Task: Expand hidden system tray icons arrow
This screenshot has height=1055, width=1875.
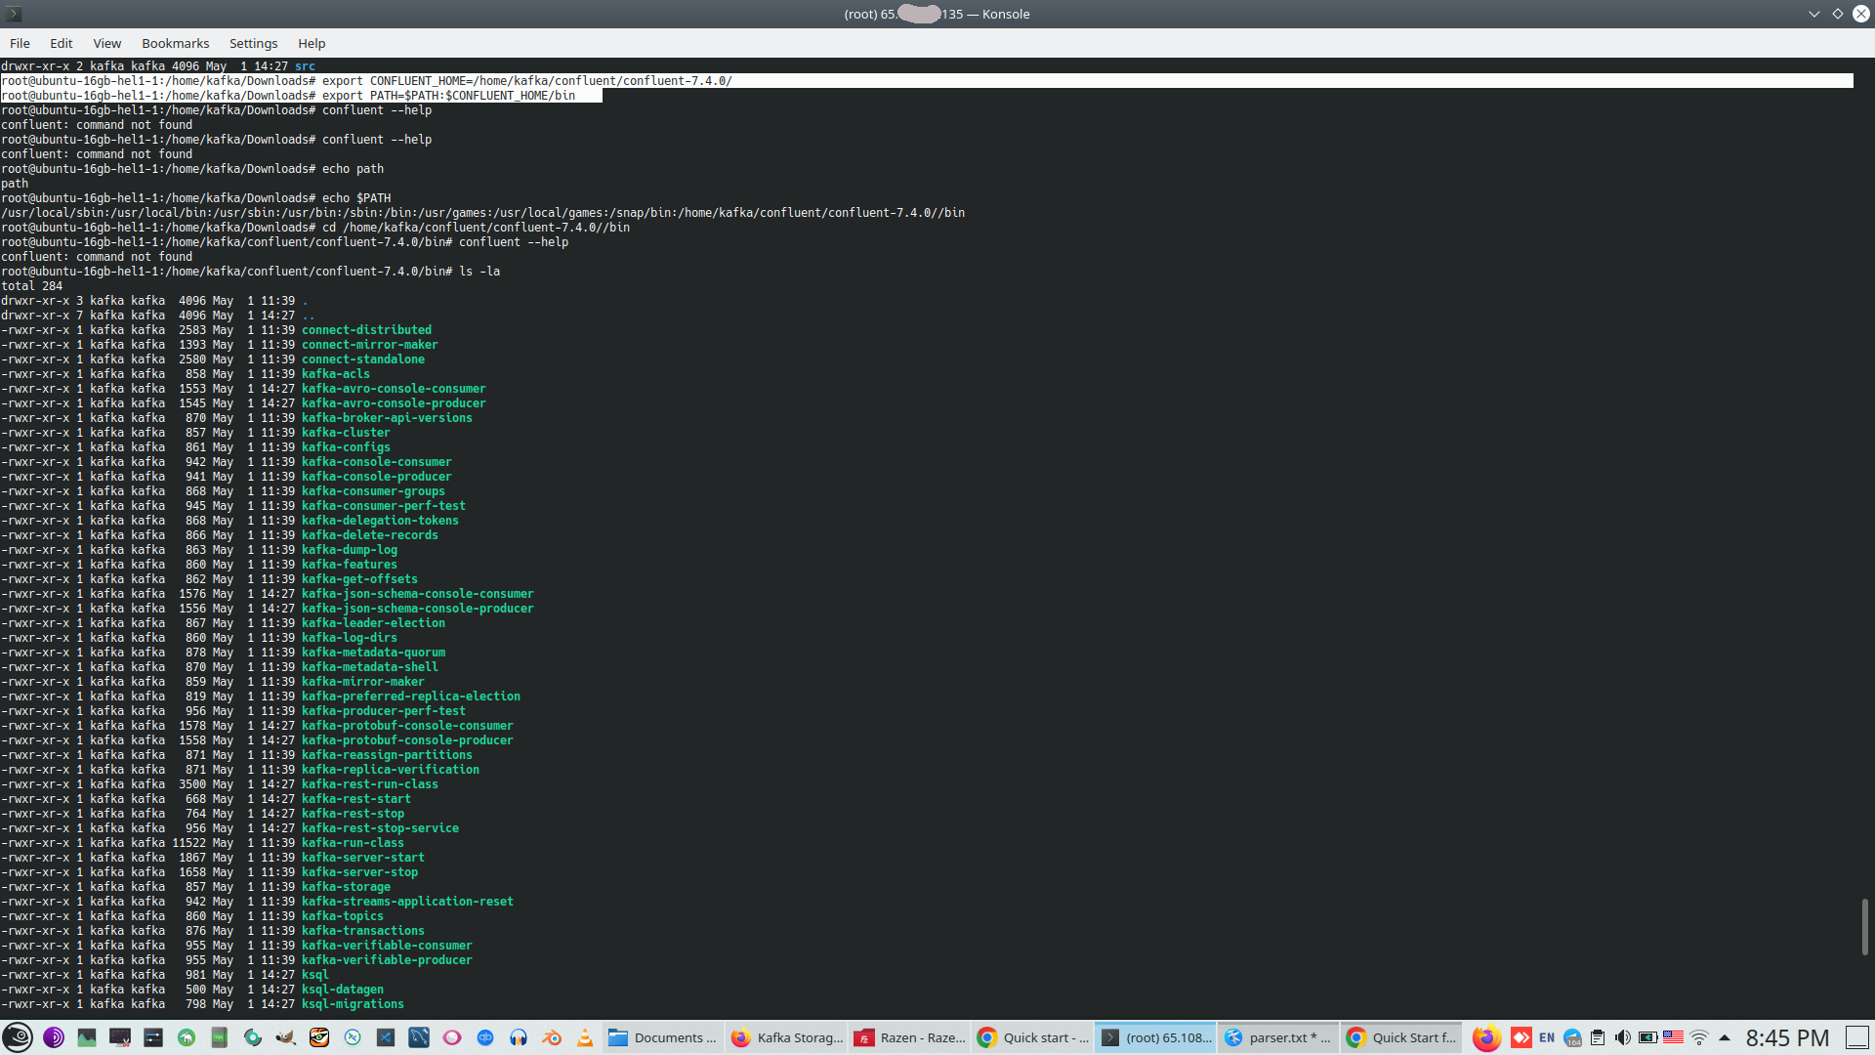Action: pyautogui.click(x=1725, y=1037)
